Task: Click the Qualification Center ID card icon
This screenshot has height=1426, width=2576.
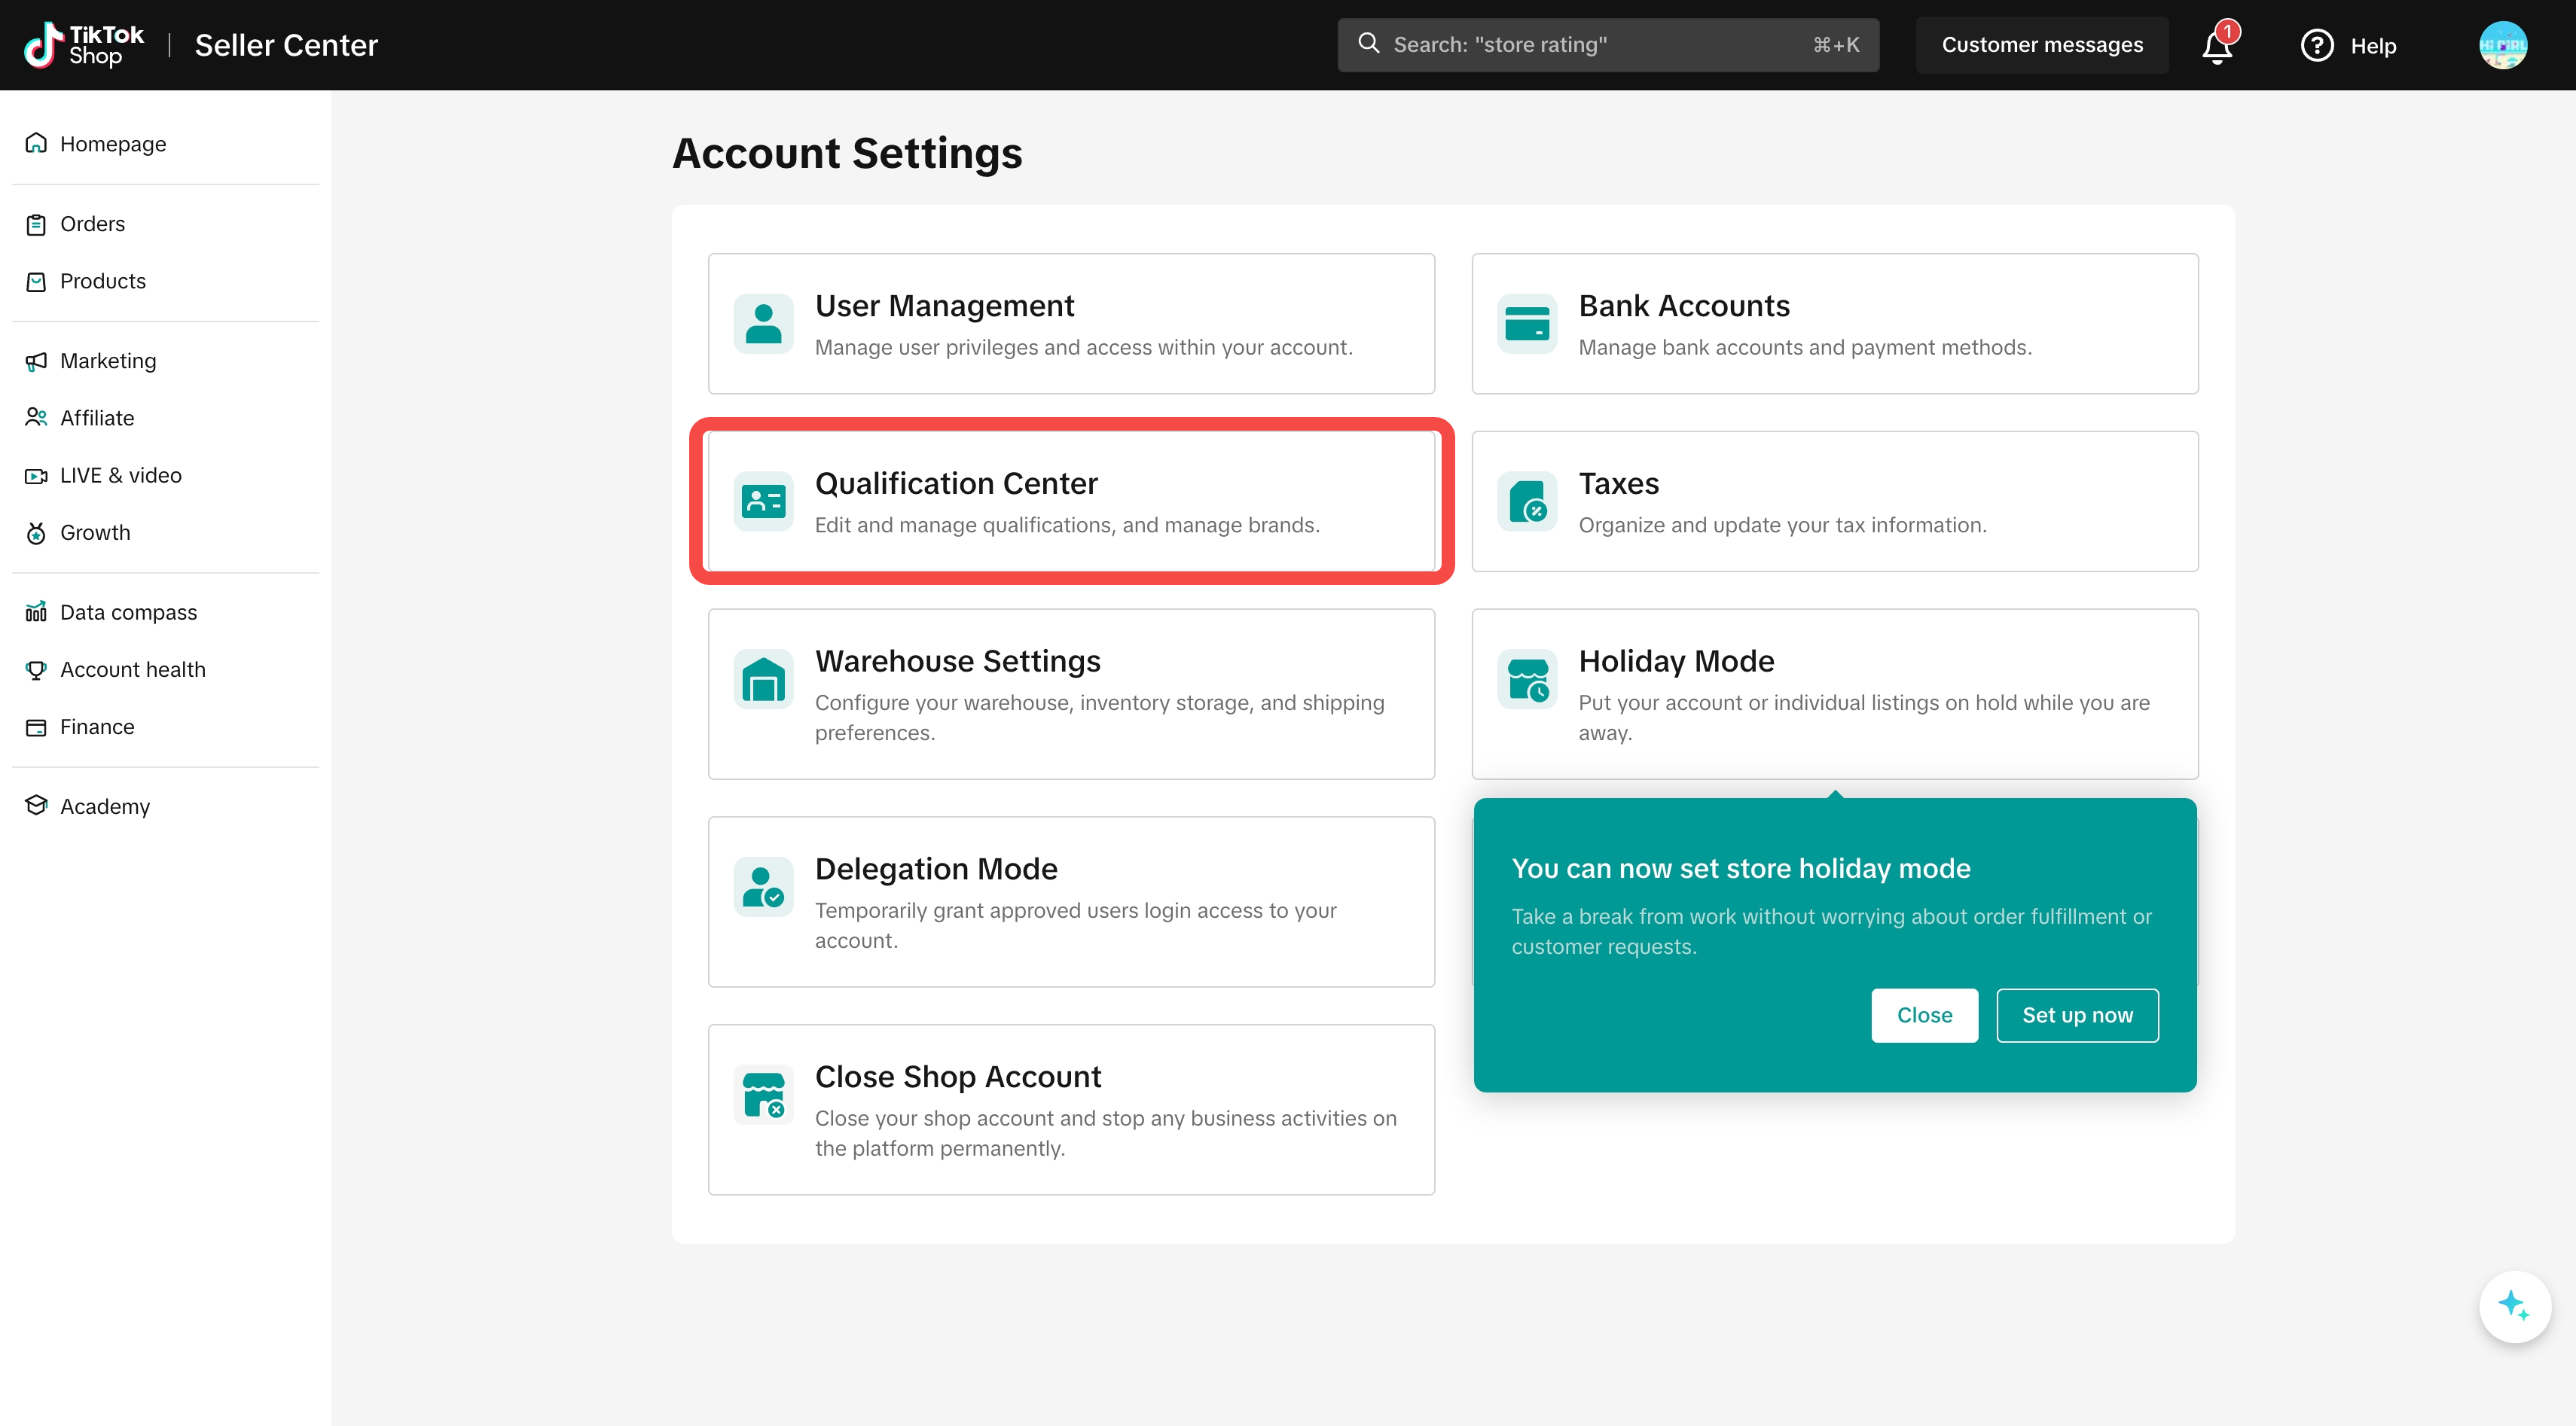Action: click(x=763, y=501)
